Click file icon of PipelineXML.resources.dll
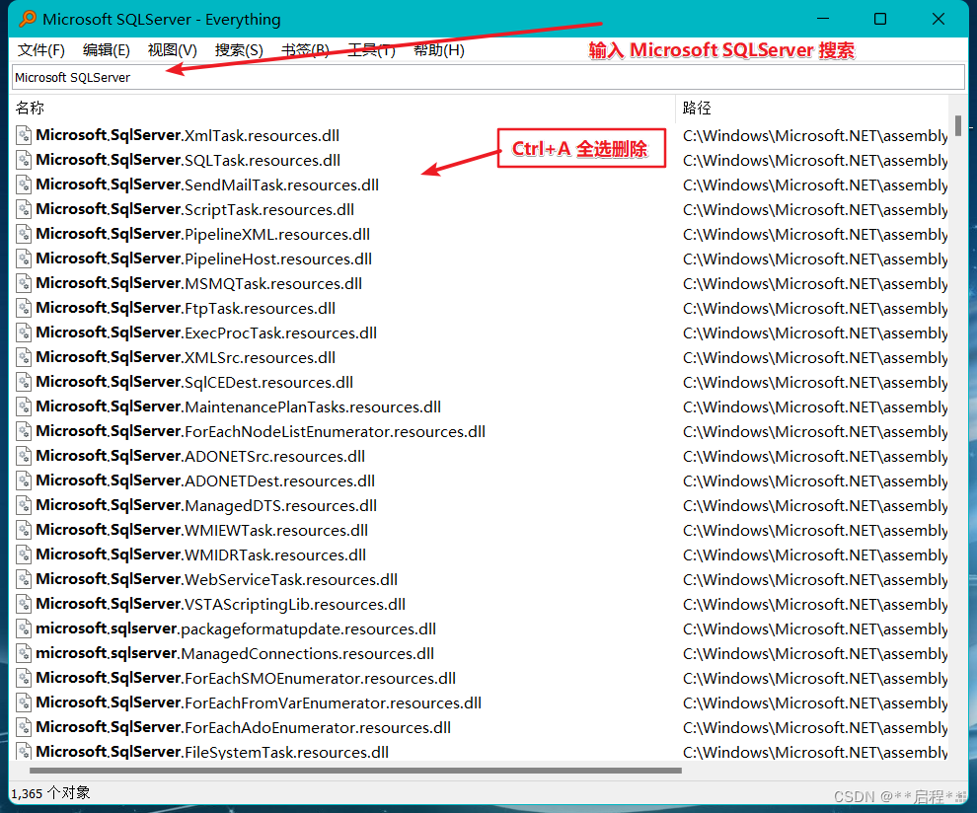977x813 pixels. point(24,234)
